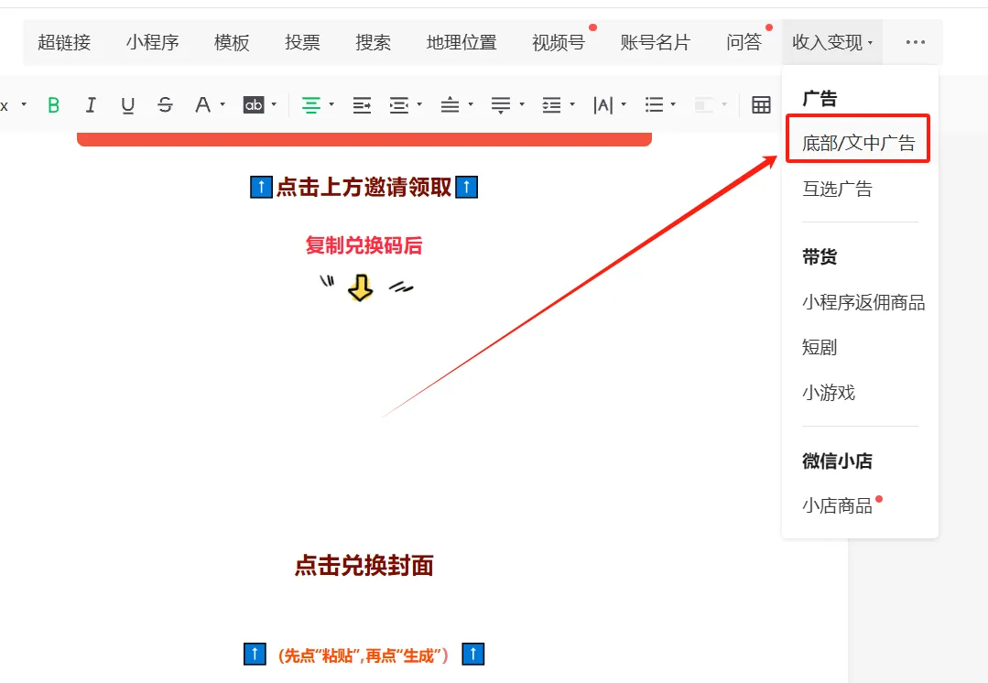The image size is (988, 683).
Task: Click the red rounded banner in the article
Action: click(x=364, y=139)
